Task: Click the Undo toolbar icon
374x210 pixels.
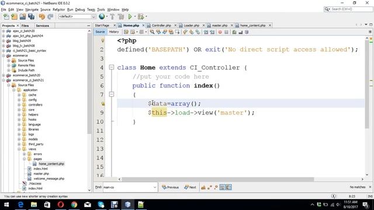Action: point(42,16)
